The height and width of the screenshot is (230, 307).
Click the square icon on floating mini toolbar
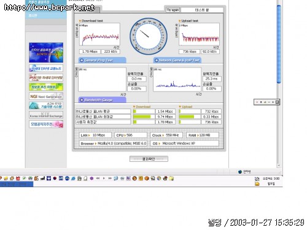tap(277, 102)
